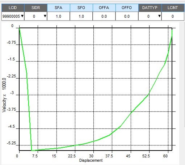Viewport: 185px width, 165px height.
Task: Click the Displacement axis label
Action: [91, 160]
